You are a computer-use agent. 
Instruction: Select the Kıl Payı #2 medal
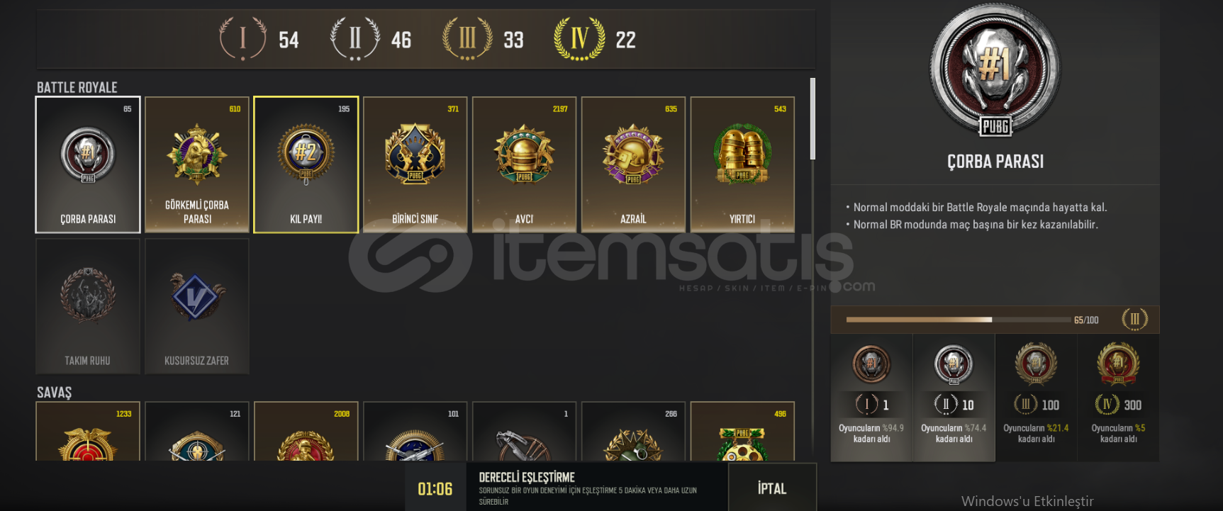pyautogui.click(x=306, y=164)
